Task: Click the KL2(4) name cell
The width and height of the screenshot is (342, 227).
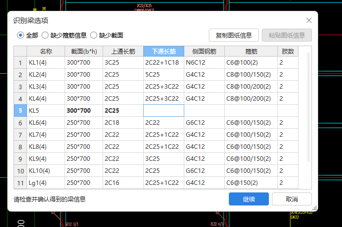Action: [x=46, y=75]
